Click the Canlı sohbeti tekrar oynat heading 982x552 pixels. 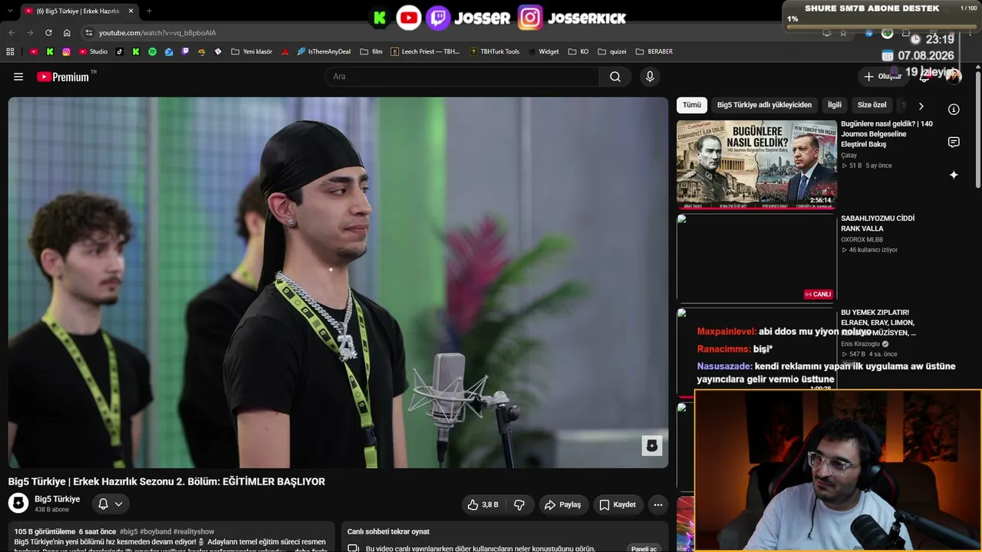coord(388,531)
